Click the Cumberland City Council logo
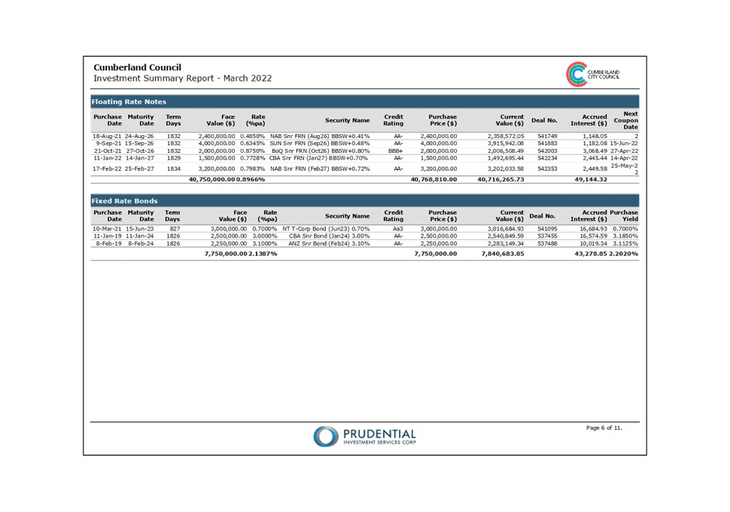 click(593, 74)
